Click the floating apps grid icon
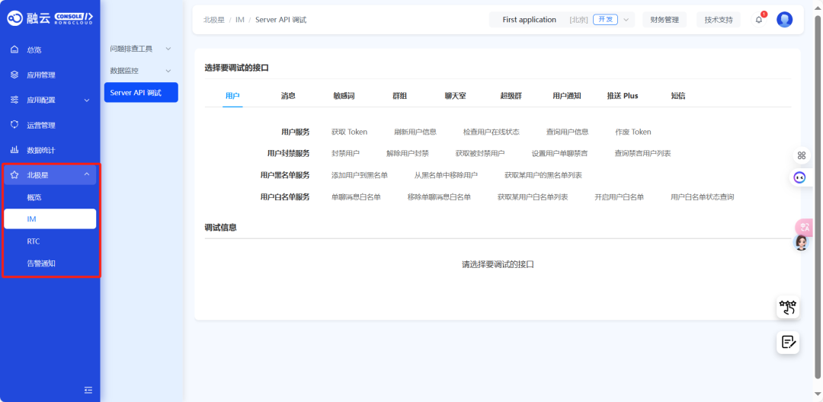This screenshot has width=823, height=402. [x=802, y=155]
